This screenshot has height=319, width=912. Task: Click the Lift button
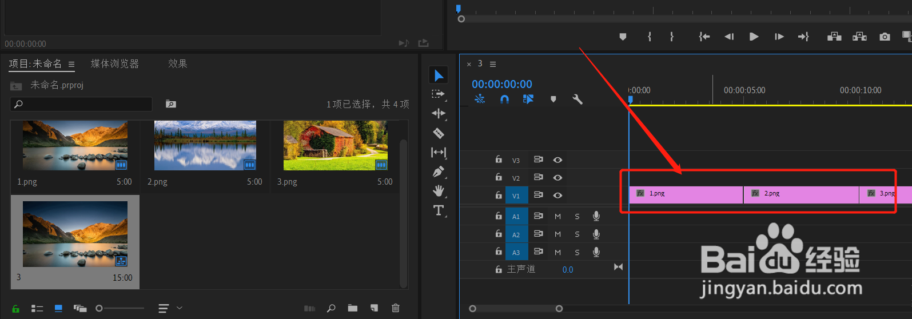[834, 37]
